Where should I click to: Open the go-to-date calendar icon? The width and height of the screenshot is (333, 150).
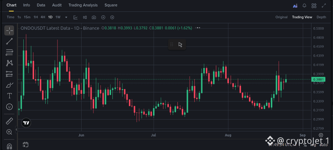click(x=26, y=145)
